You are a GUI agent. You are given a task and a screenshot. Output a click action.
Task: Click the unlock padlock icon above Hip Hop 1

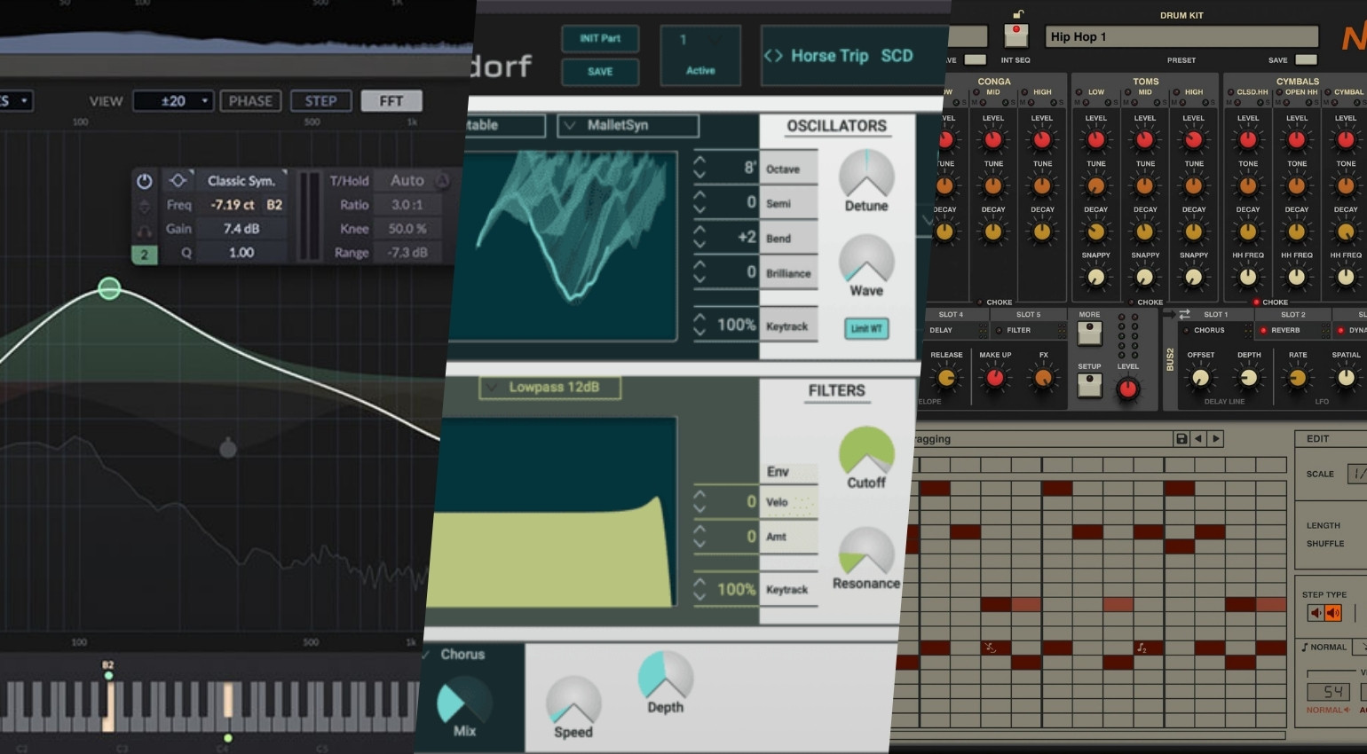[x=1016, y=15]
